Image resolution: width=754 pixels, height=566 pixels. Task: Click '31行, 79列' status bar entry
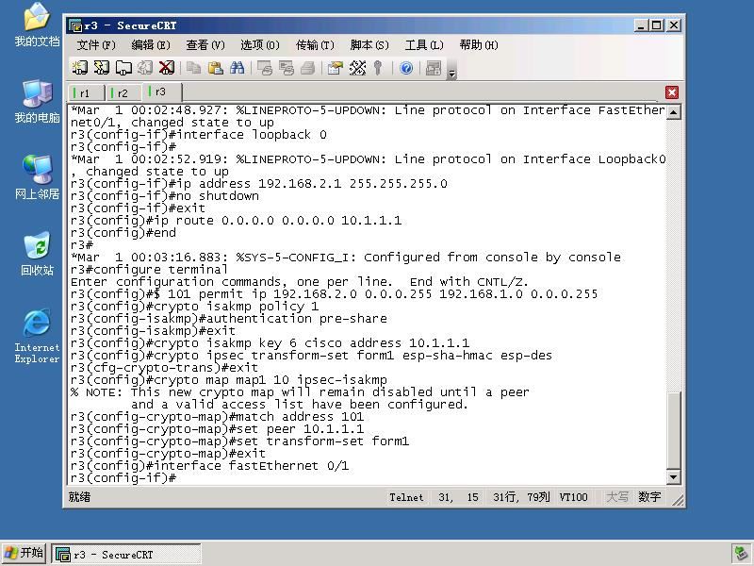[x=521, y=497]
